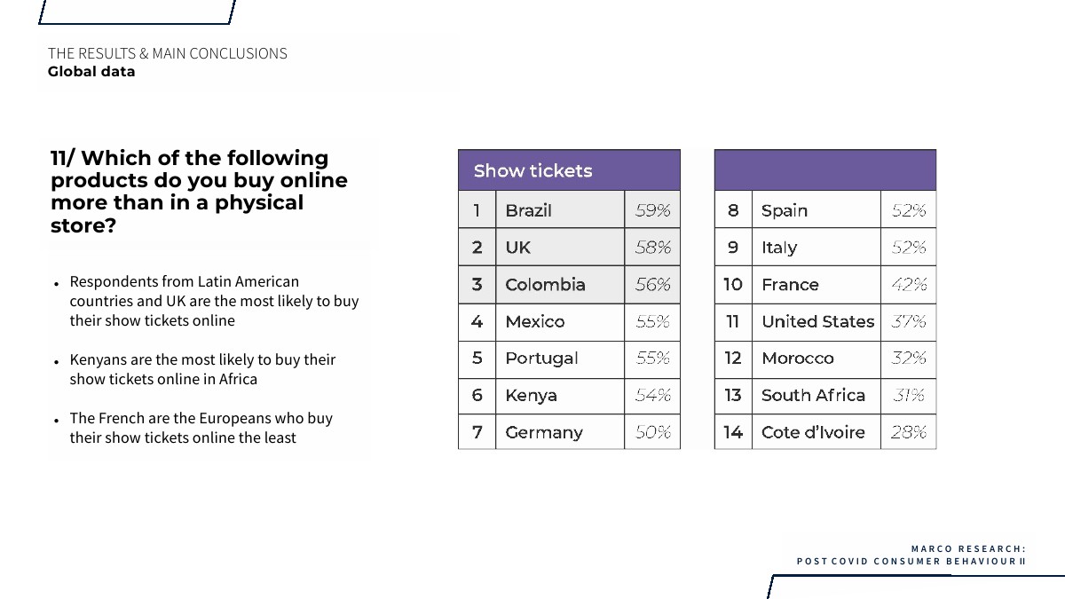The image size is (1065, 599).
Task: Select the Kenya 54% percentage value
Action: pyautogui.click(x=652, y=395)
